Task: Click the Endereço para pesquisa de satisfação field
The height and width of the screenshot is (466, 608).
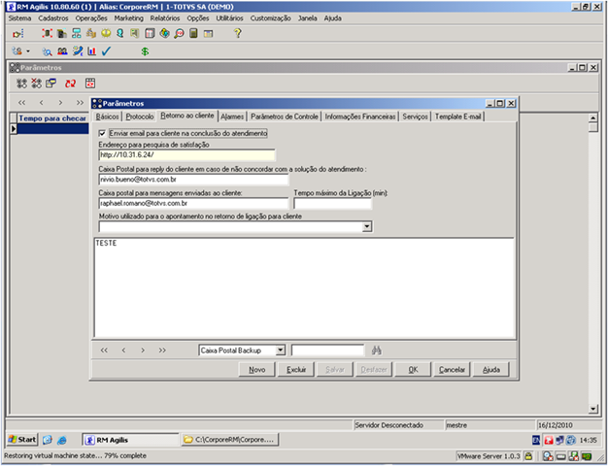Action: tap(186, 155)
